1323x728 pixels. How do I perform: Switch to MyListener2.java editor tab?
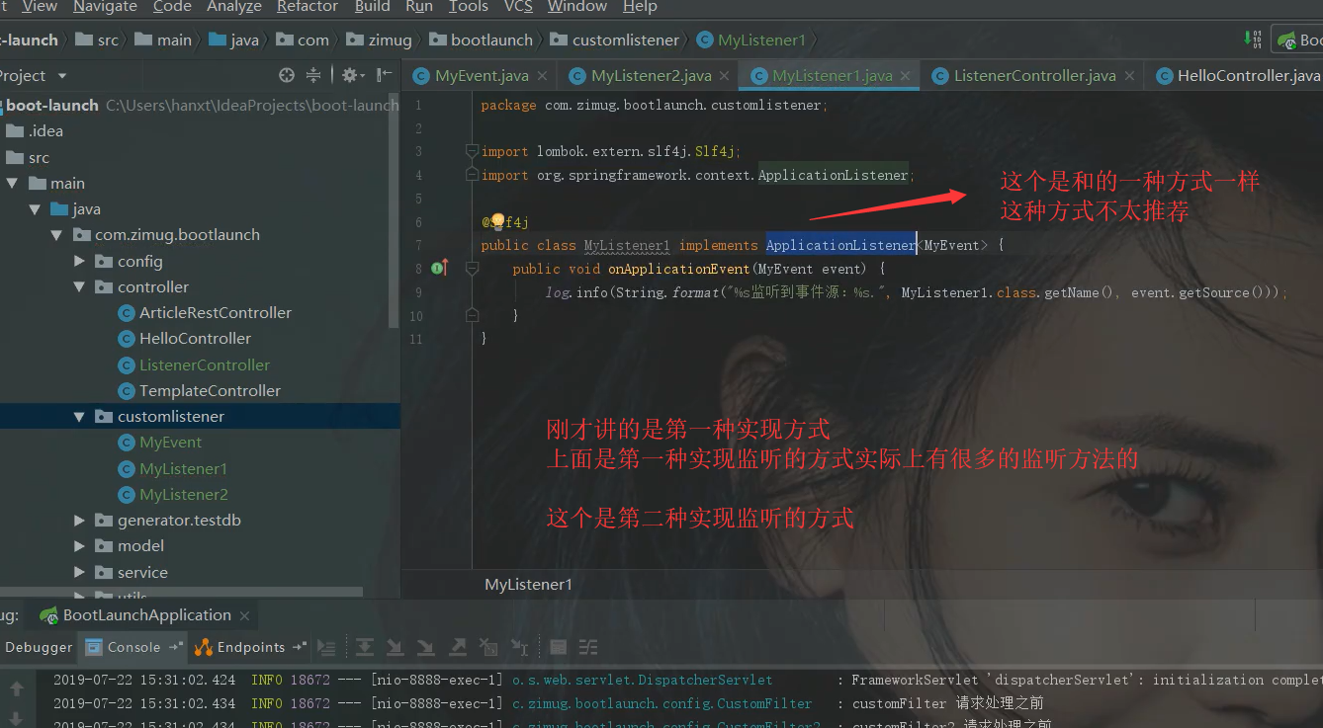coord(651,76)
